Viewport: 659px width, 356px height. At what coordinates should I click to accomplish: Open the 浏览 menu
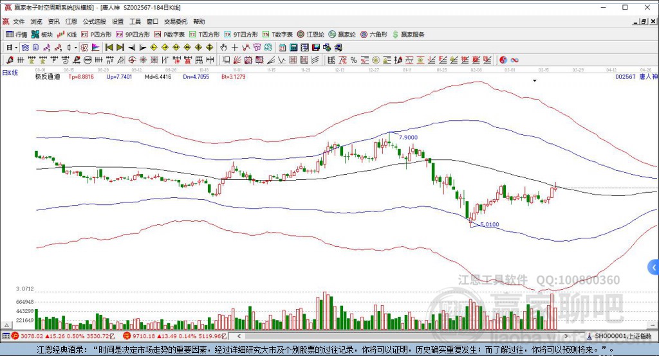point(36,21)
